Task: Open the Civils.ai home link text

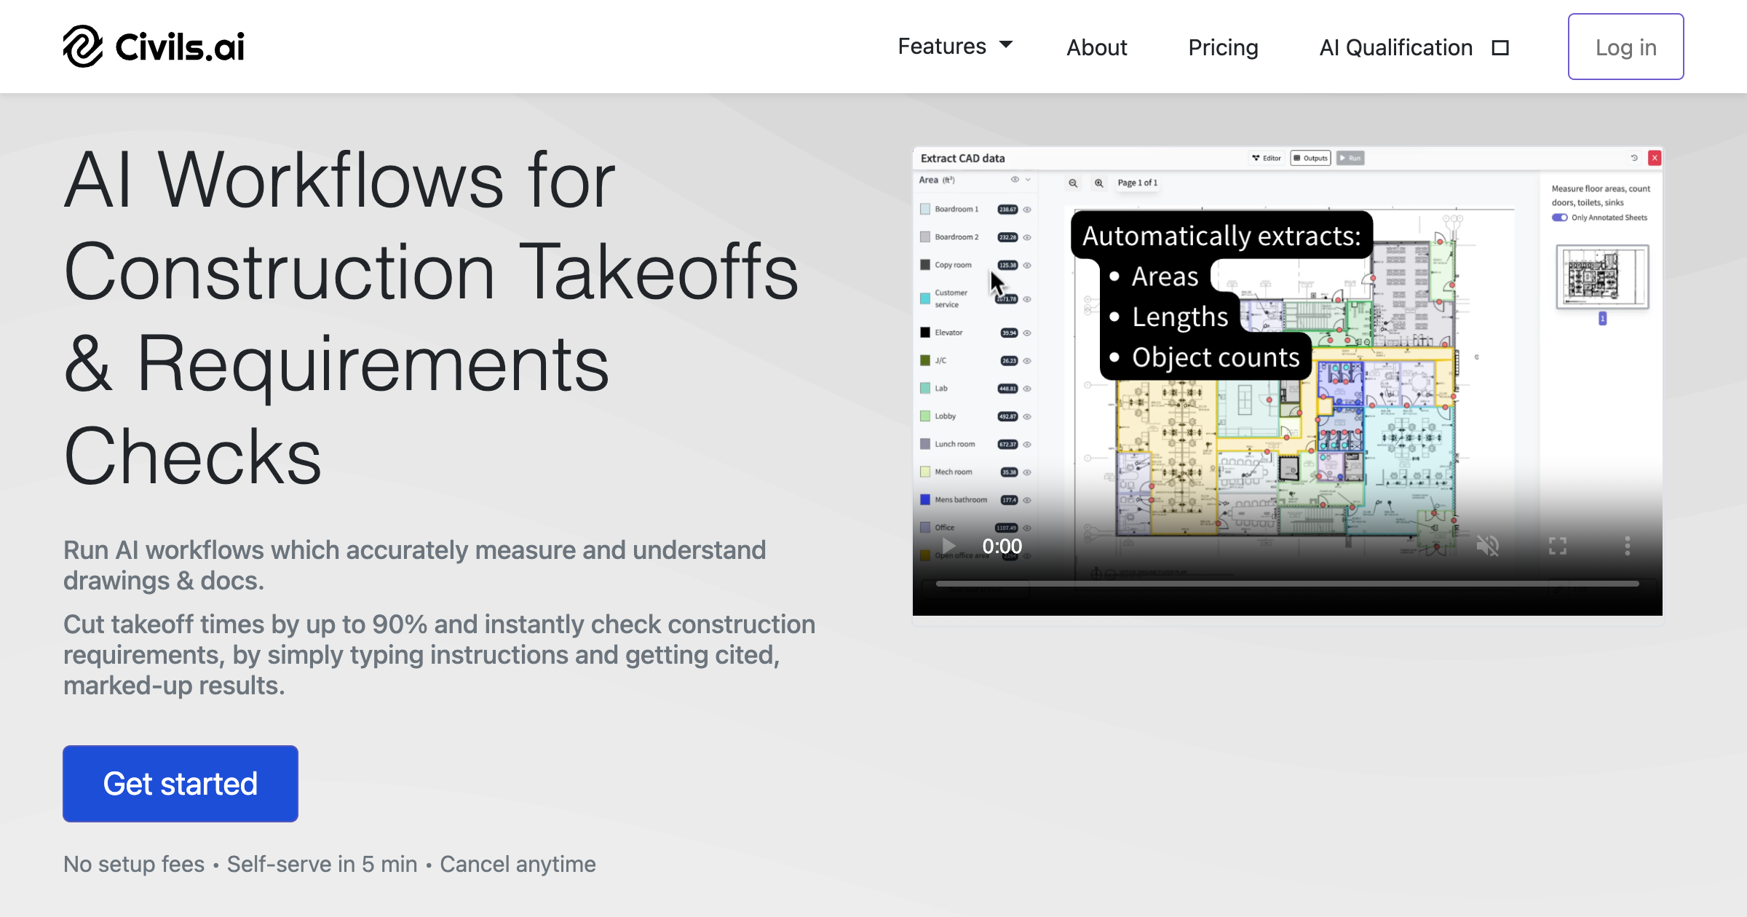Action: tap(180, 47)
